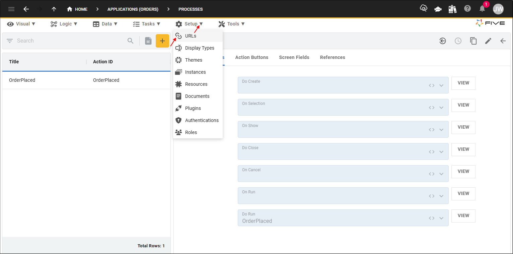
Task: Click the circled back arrow icon in form toolbar
Action: point(443,41)
